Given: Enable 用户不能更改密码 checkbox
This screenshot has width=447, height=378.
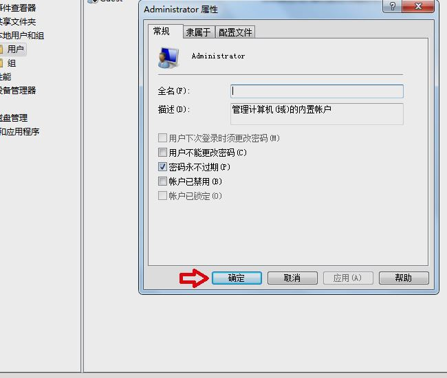Looking at the screenshot, I should pos(162,153).
